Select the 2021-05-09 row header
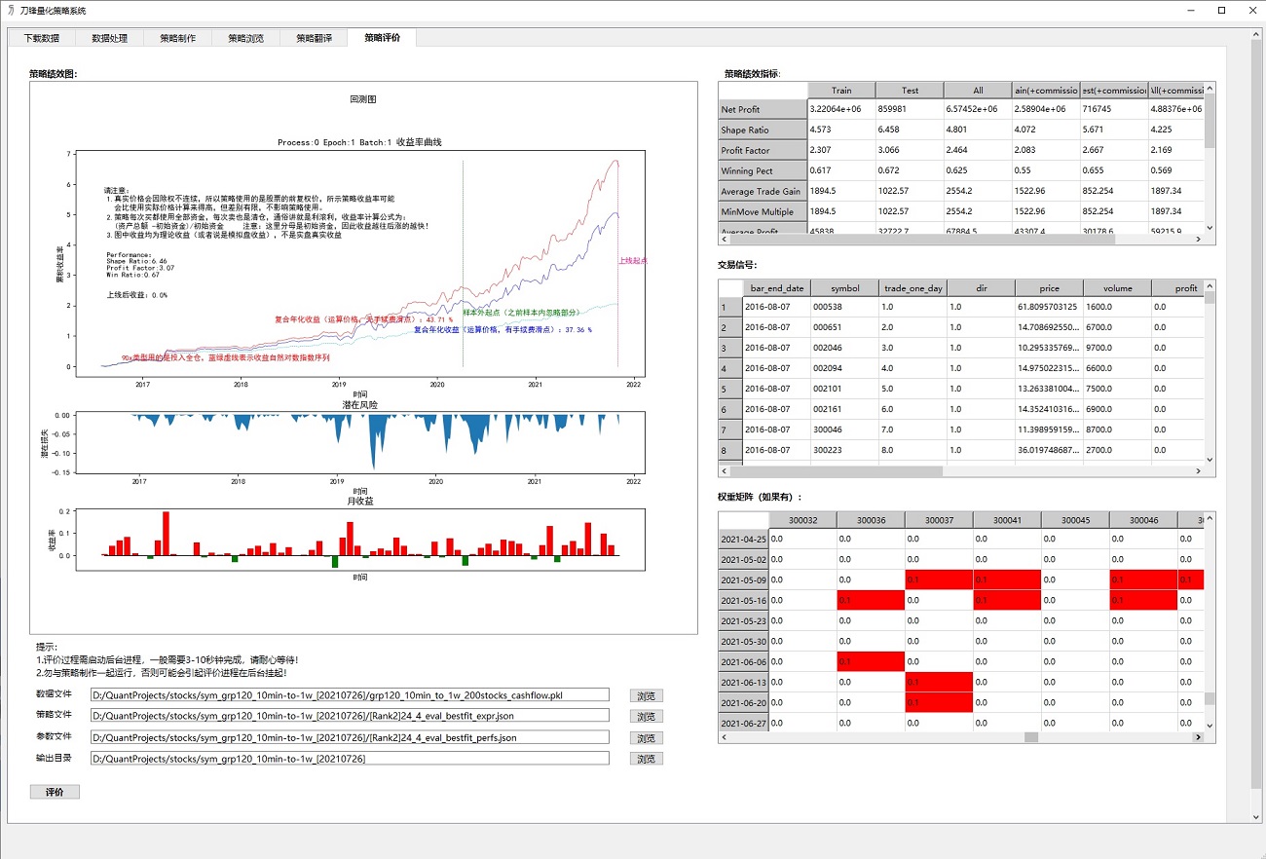The height and width of the screenshot is (859, 1266). (743, 579)
